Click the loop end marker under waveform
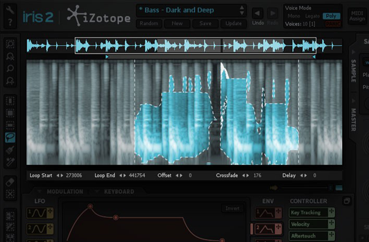Image resolution: width=369 pixels, height=242 pixels. [x=314, y=57]
